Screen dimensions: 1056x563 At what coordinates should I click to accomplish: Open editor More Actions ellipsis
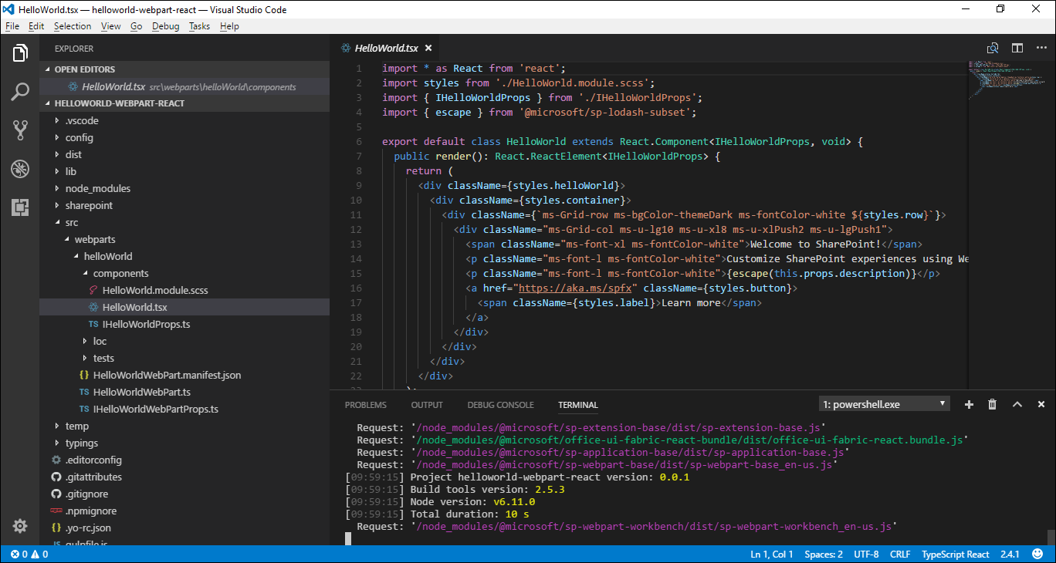[x=1041, y=48]
